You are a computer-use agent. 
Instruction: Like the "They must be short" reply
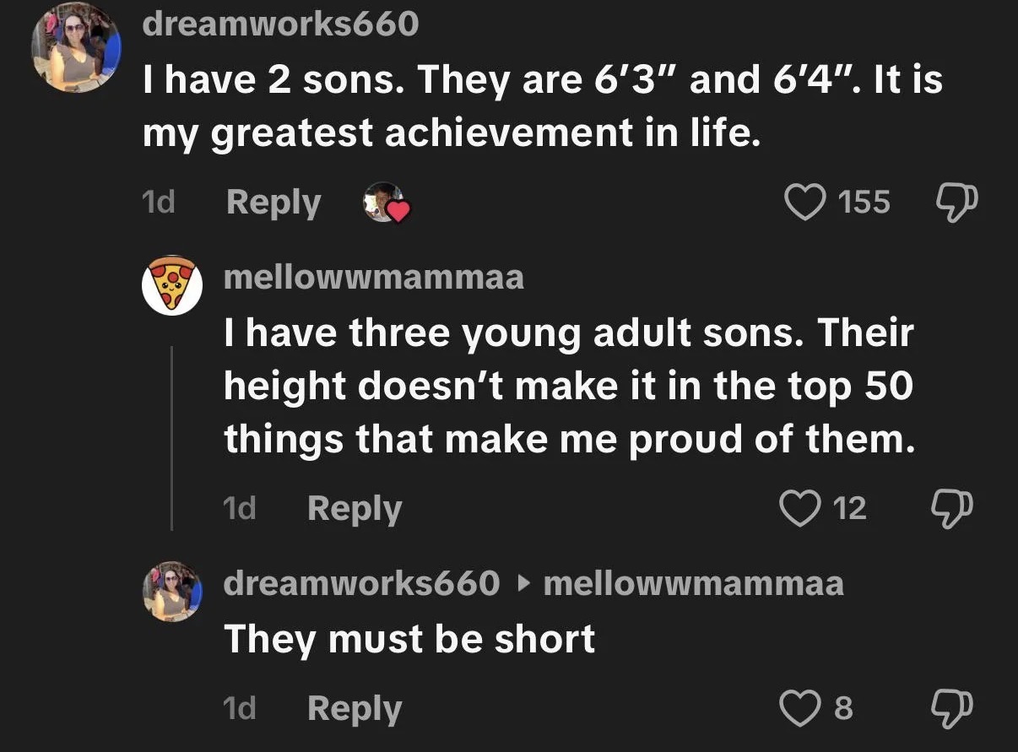point(799,708)
